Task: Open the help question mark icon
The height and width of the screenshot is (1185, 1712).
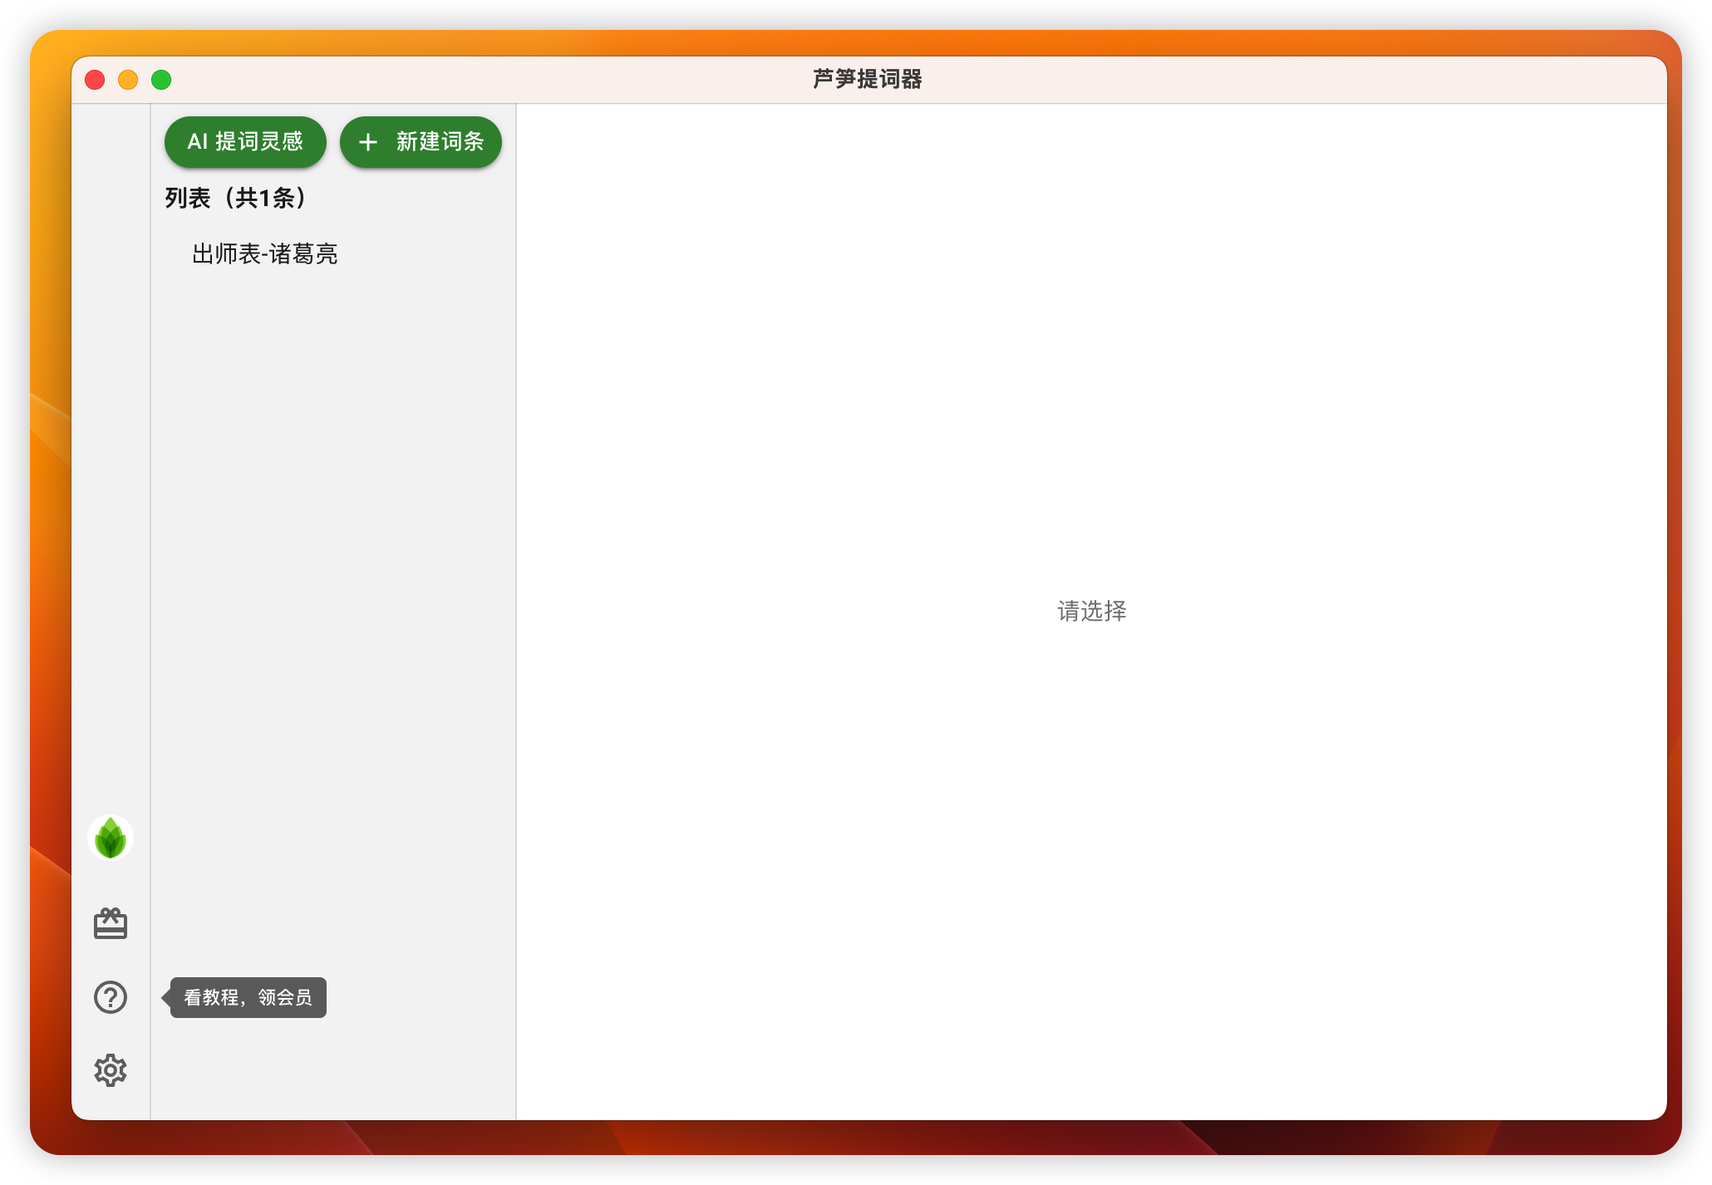Action: (111, 997)
